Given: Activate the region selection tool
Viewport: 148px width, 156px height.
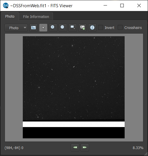Looking at the screenshot, I should [73, 27].
